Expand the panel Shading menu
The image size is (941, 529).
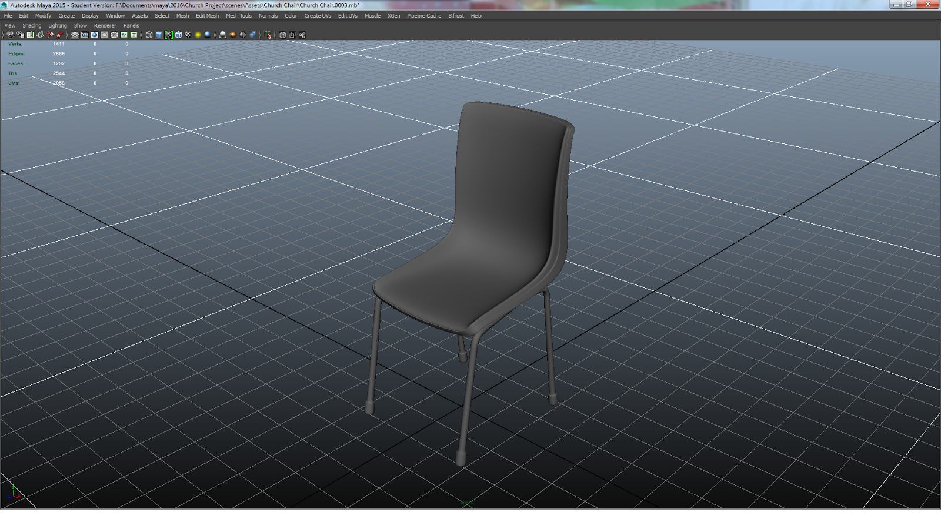coord(32,26)
